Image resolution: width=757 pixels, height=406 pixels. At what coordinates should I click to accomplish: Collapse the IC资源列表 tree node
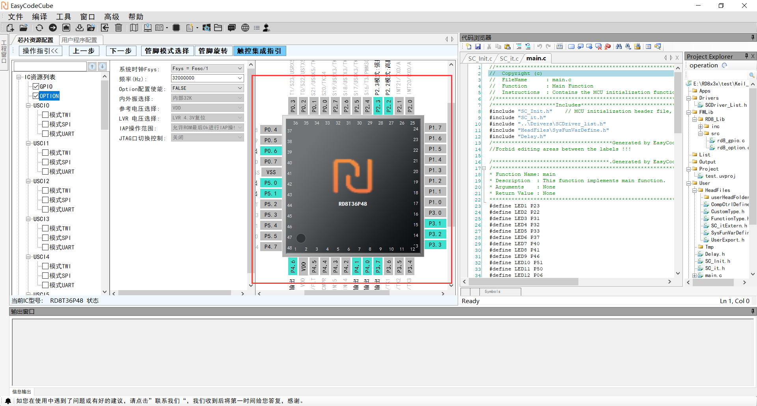[x=19, y=77]
